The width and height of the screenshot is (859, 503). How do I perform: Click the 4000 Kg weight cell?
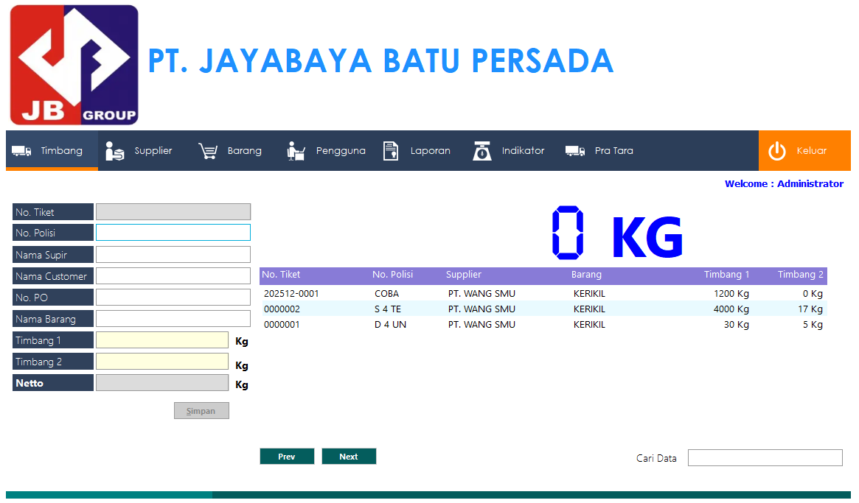click(x=731, y=309)
